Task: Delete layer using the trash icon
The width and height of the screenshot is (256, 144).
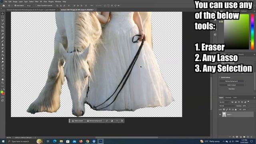Action: (252, 137)
